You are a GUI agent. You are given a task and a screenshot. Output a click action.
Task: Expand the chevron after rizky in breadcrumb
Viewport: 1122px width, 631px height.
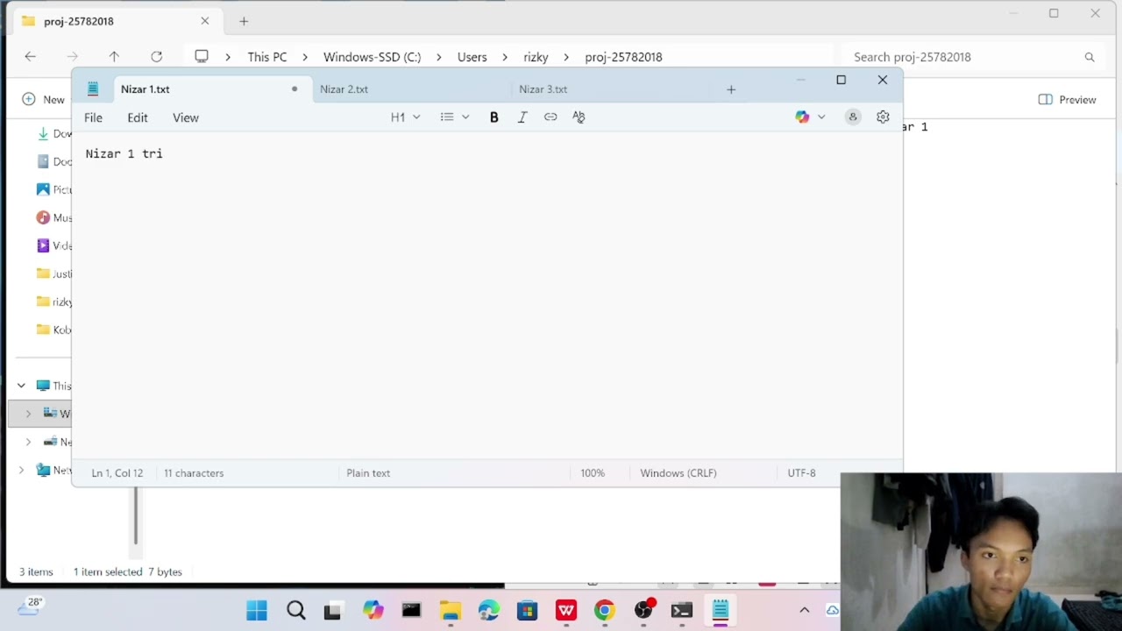click(x=566, y=57)
